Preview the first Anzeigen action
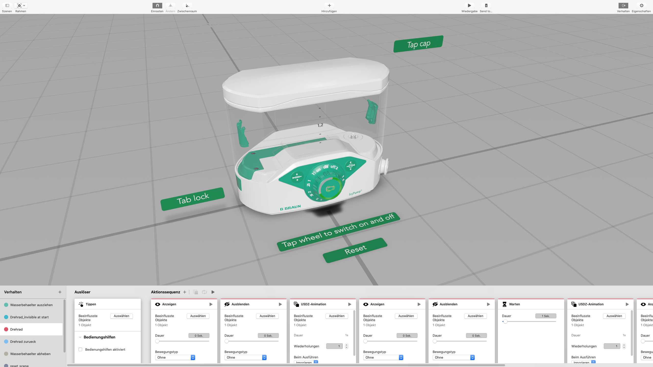The image size is (653, 367). tap(211, 304)
